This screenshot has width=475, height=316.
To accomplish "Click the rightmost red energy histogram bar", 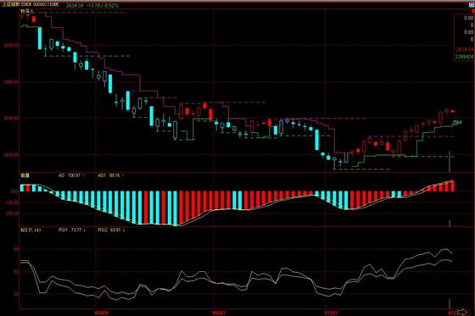I will coord(453,186).
